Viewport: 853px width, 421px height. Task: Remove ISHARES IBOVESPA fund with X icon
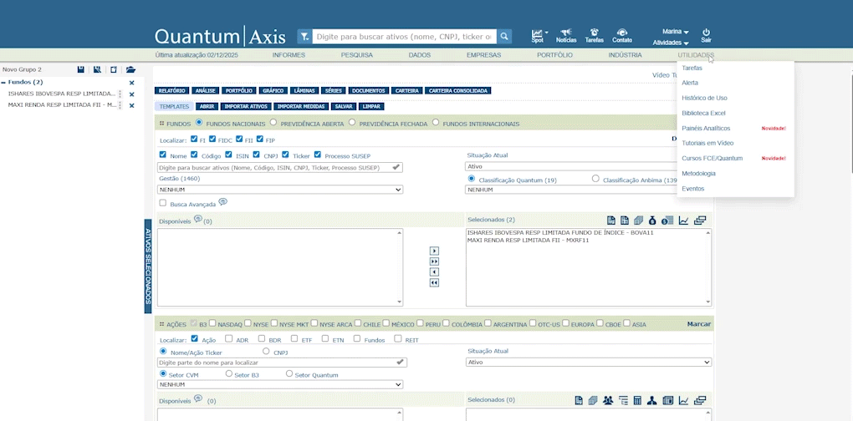coord(131,94)
